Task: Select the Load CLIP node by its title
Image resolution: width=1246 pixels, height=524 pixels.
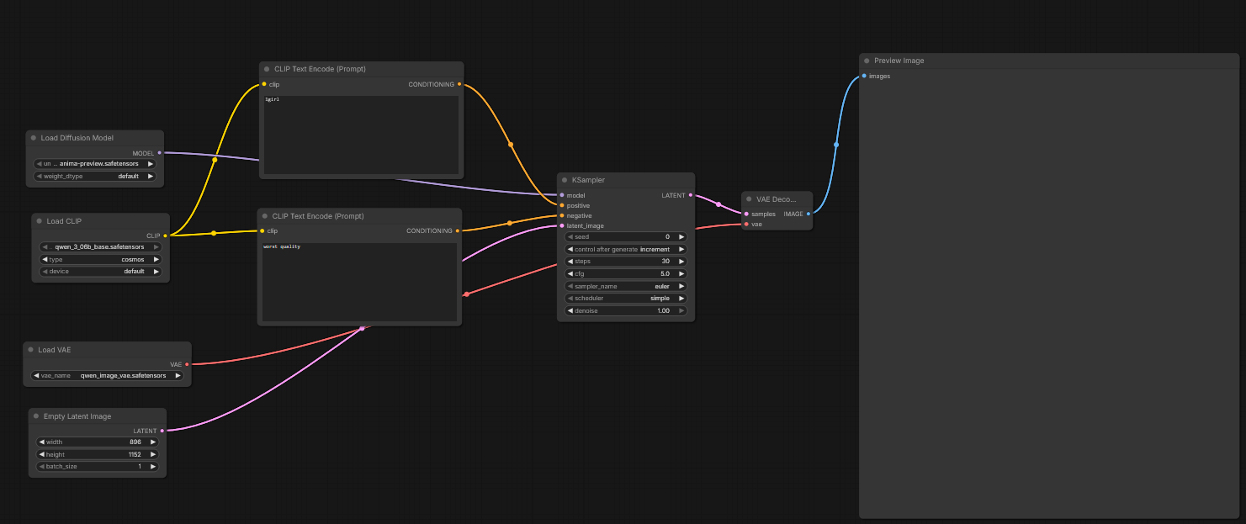Action: click(x=64, y=221)
